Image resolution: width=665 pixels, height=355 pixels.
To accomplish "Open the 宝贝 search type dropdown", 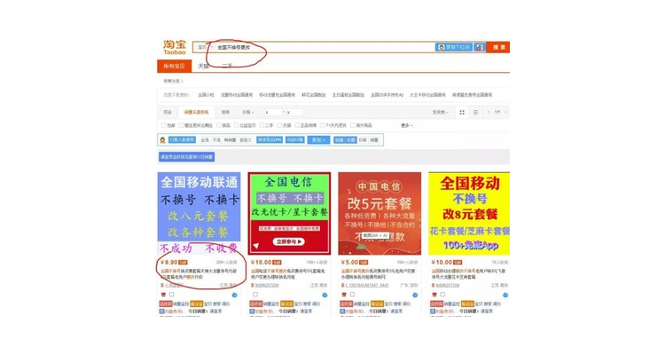I will [x=205, y=47].
